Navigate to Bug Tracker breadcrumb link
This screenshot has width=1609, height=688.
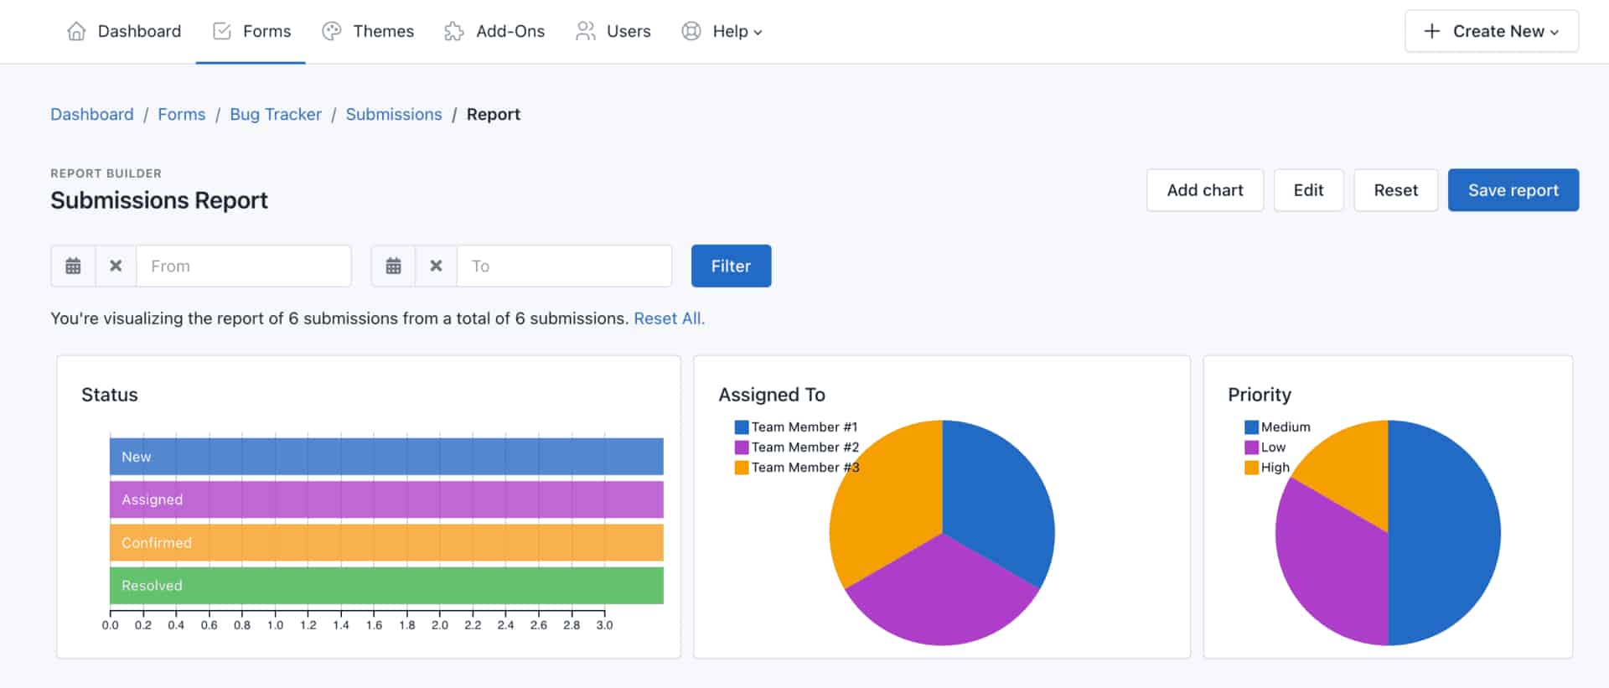275,115
